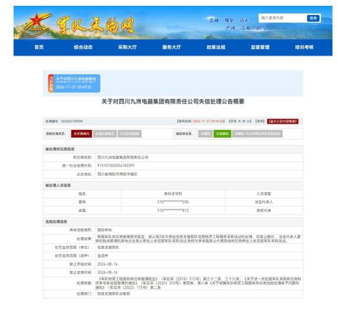Image resolution: width=337 pixels, height=311 pixels.
Task: Click the second grey status badge after 处罚期内
Action: (129, 134)
